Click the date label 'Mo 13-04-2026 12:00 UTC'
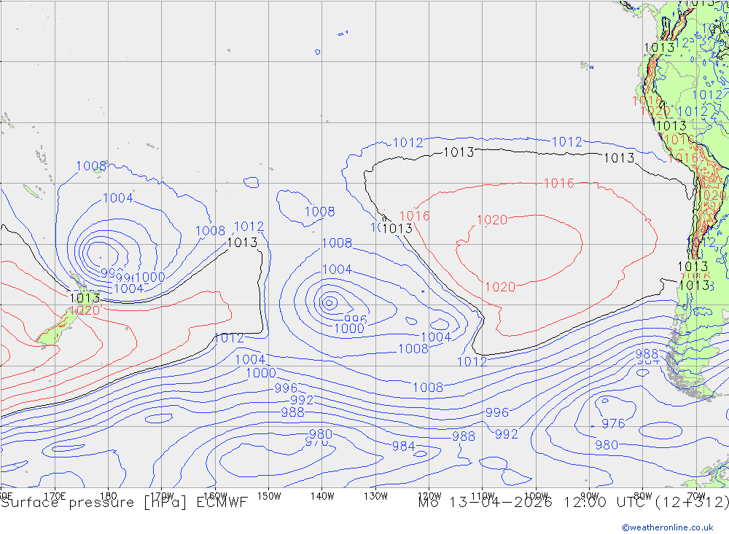729x534 pixels. click(x=534, y=503)
